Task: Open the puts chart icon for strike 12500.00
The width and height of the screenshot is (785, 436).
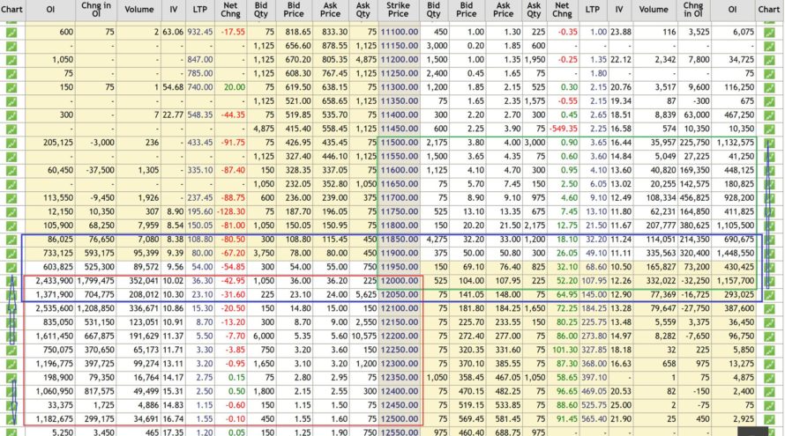Action: (x=769, y=419)
